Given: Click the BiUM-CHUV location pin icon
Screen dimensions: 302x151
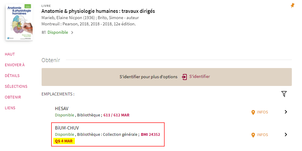Looking at the screenshot, I should click(253, 135).
